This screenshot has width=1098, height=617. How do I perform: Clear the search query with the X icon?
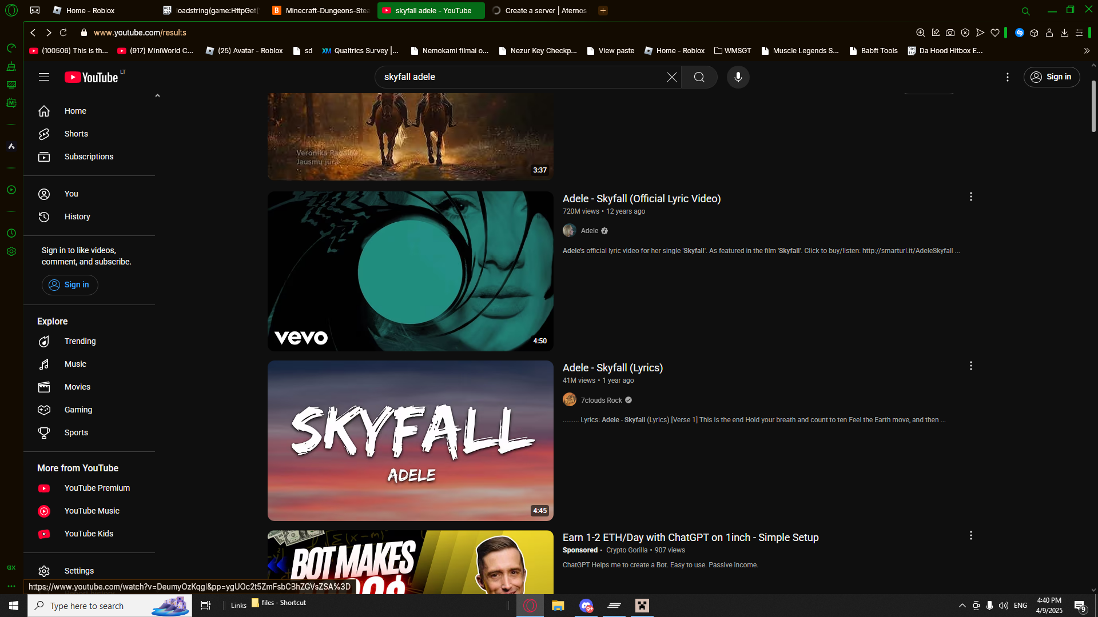(671, 77)
